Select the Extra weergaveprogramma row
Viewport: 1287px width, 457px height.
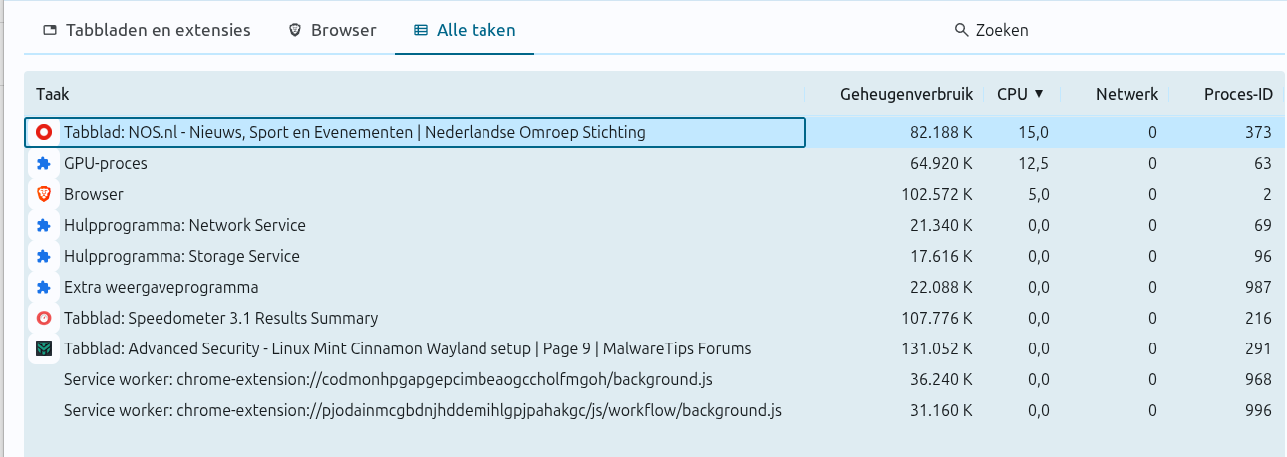coord(655,287)
